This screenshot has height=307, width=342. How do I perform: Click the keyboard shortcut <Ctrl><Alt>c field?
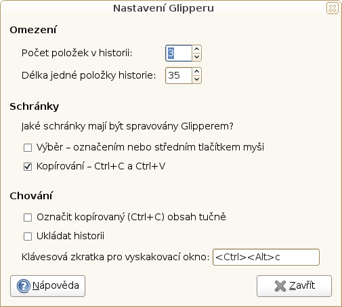(266, 257)
